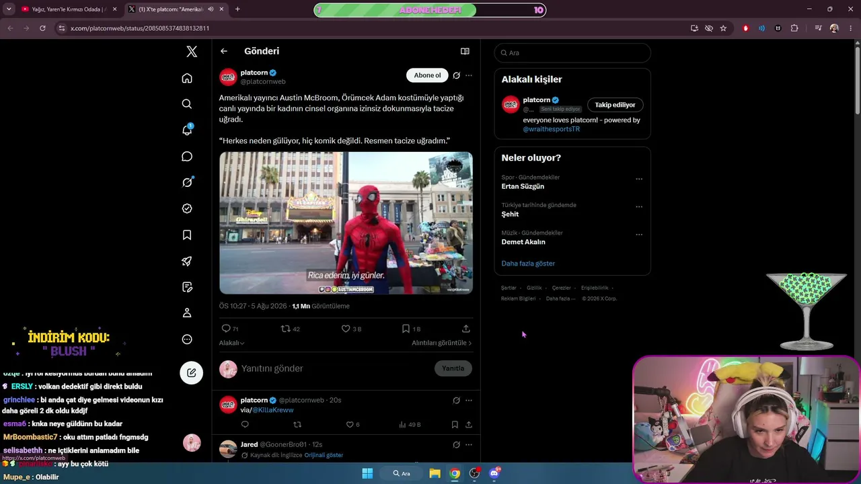
Task: Bookmark the main post with 1 B saves
Action: [411, 329]
